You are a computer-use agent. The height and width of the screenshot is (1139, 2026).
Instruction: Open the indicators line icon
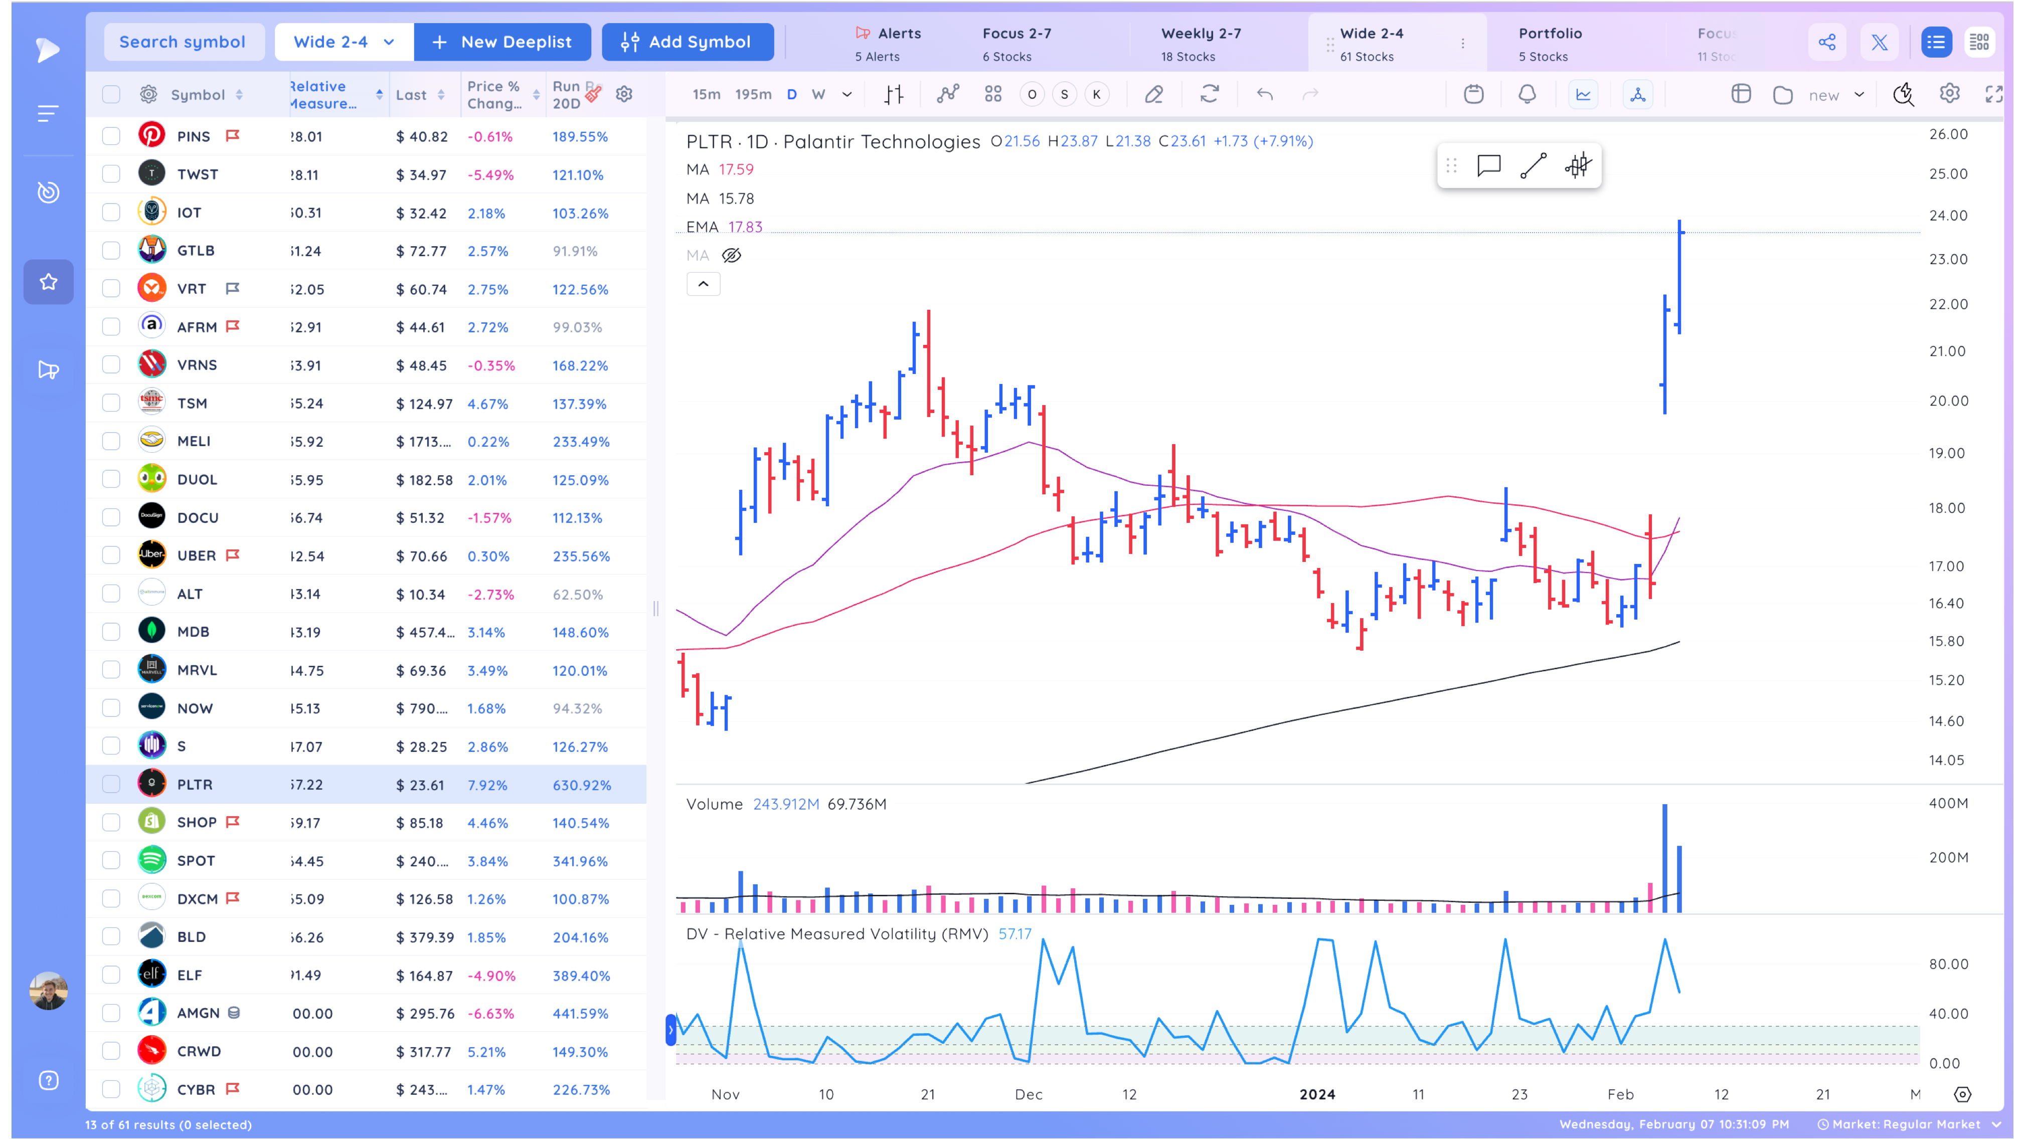tap(948, 94)
